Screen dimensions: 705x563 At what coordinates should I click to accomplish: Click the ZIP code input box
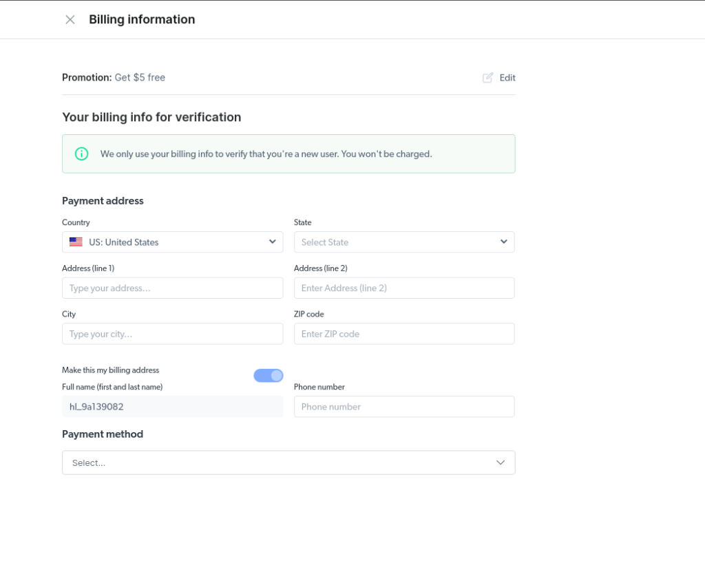click(404, 334)
